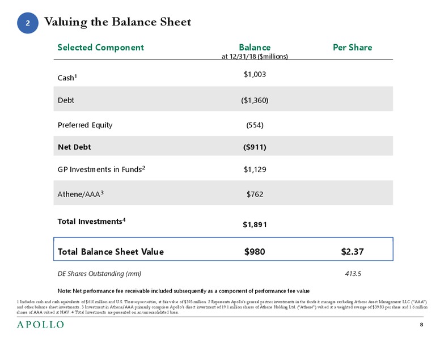The width and height of the screenshot is (440, 340).
Task: Click the 'Selected Component' column header
Action: coord(100,48)
